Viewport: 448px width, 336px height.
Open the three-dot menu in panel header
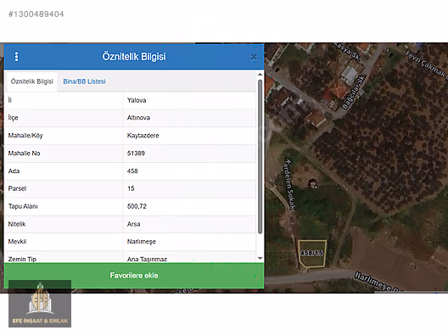pos(17,57)
